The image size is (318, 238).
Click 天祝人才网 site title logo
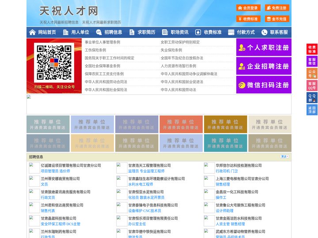pyautogui.click(x=69, y=11)
